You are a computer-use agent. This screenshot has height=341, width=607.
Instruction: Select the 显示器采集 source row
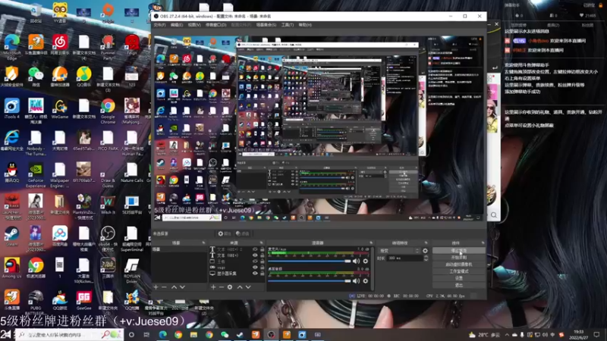click(x=237, y=274)
